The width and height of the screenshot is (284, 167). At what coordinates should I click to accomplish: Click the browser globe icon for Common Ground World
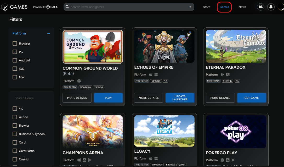coord(79,81)
